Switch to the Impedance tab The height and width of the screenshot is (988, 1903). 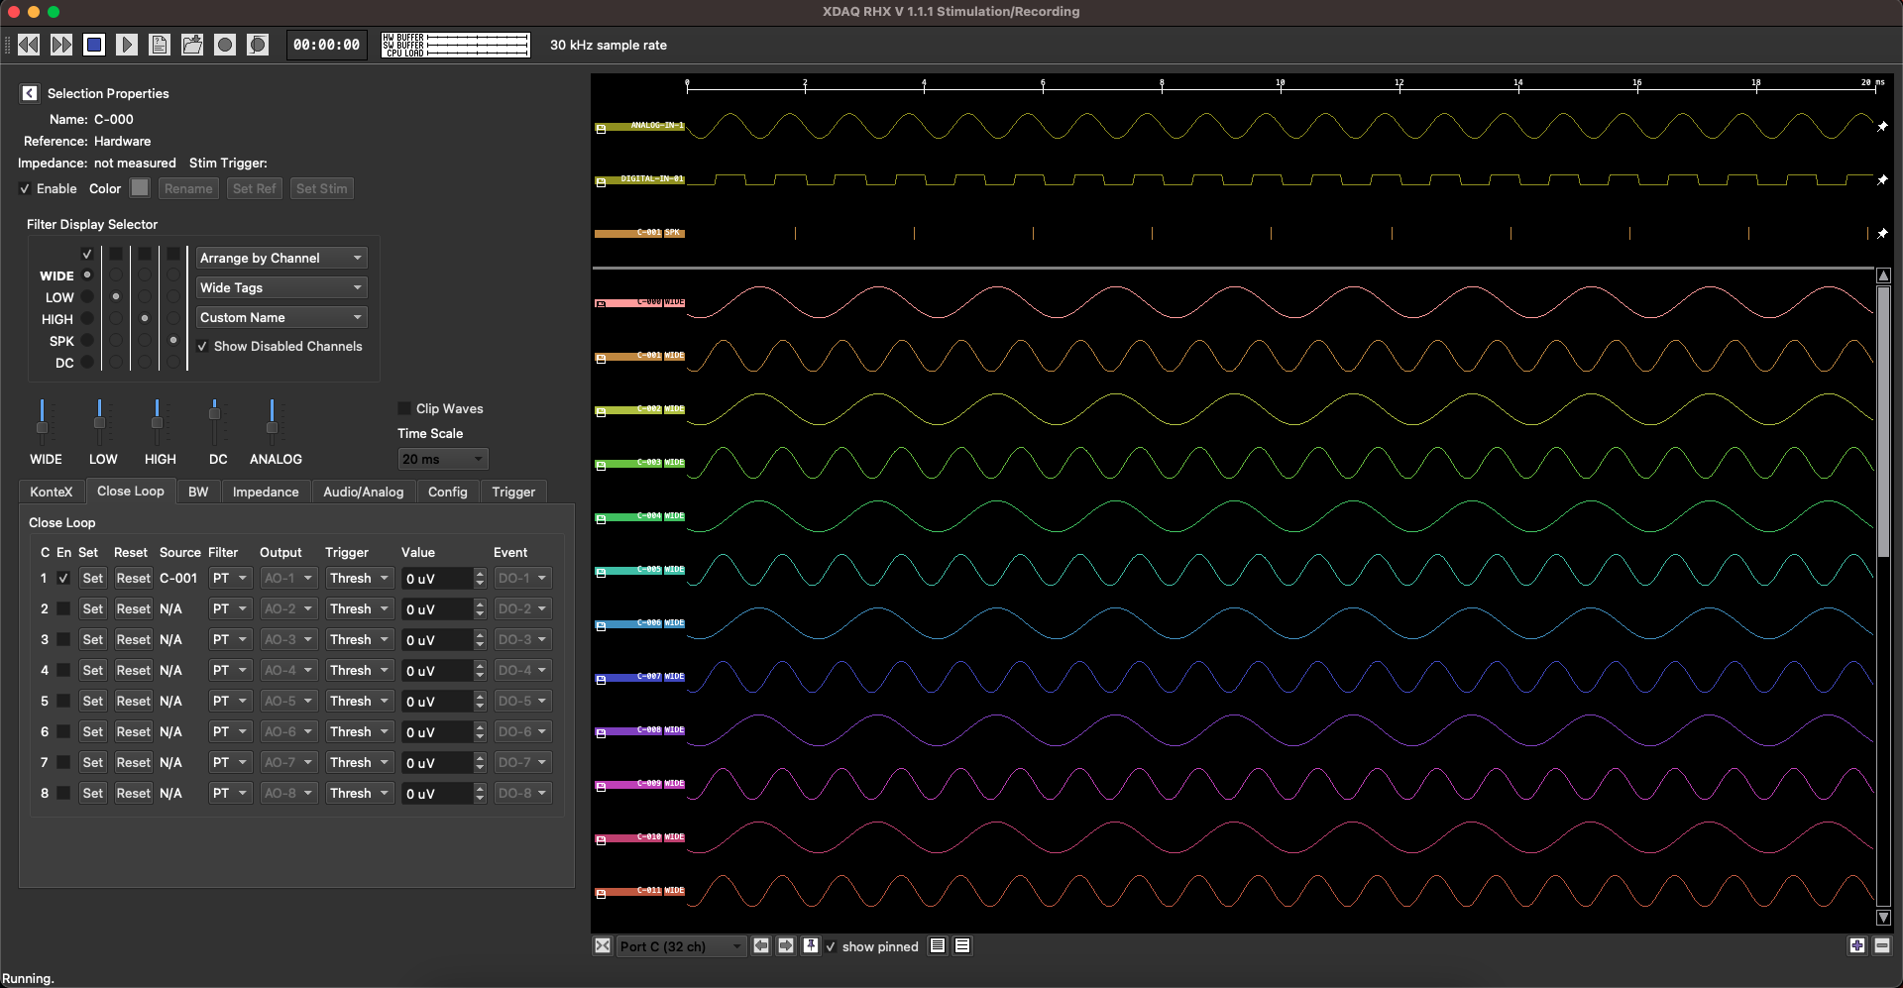coord(265,493)
